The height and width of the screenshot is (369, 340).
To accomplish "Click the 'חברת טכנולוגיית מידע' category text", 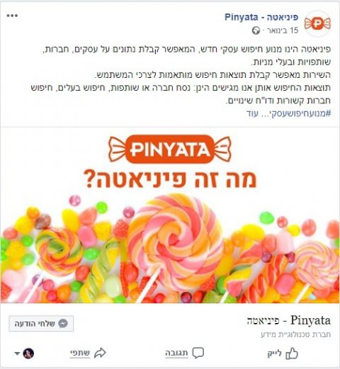I will point(295,334).
